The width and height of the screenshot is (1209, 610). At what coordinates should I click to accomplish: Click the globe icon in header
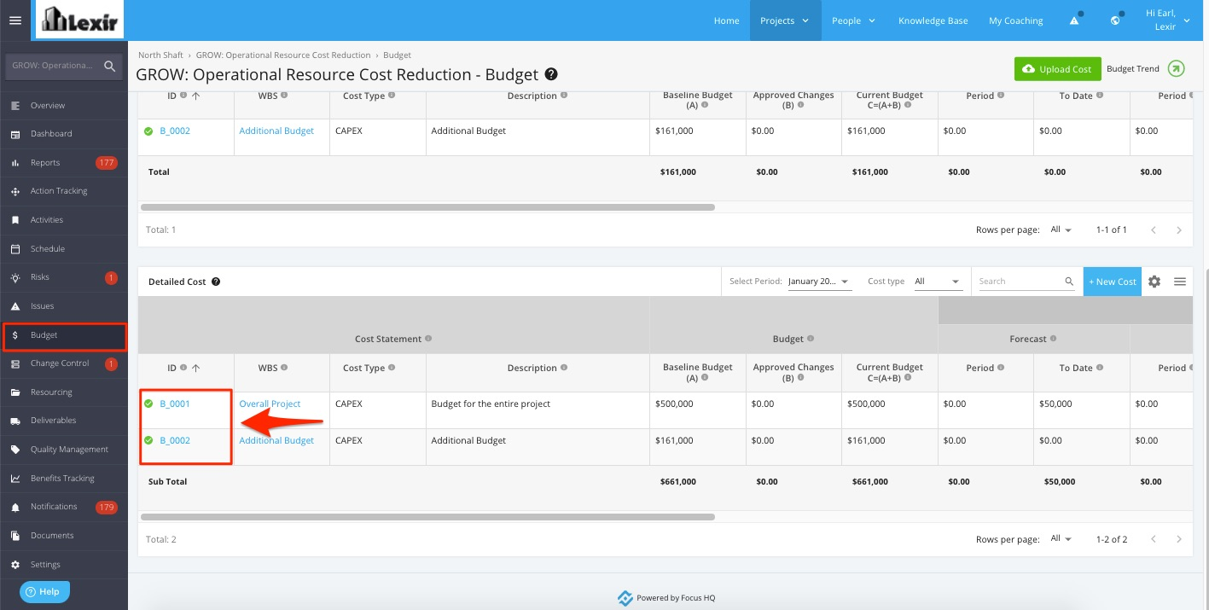click(x=1115, y=20)
